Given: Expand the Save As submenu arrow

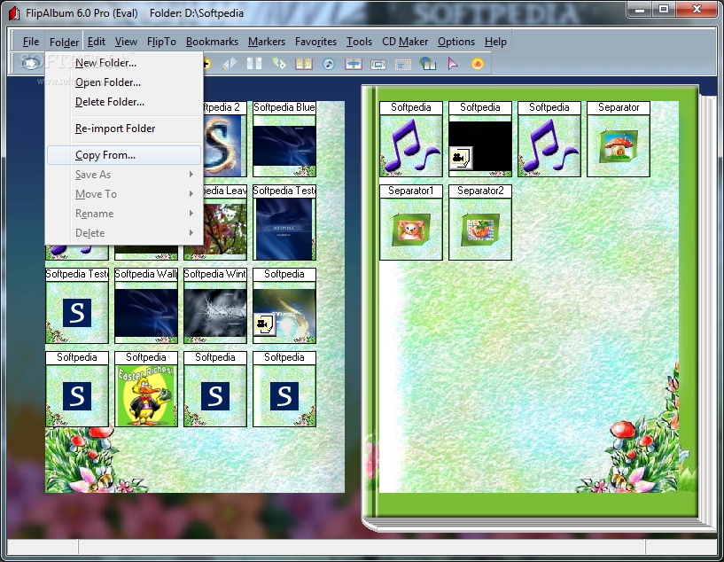Looking at the screenshot, I should point(191,175).
